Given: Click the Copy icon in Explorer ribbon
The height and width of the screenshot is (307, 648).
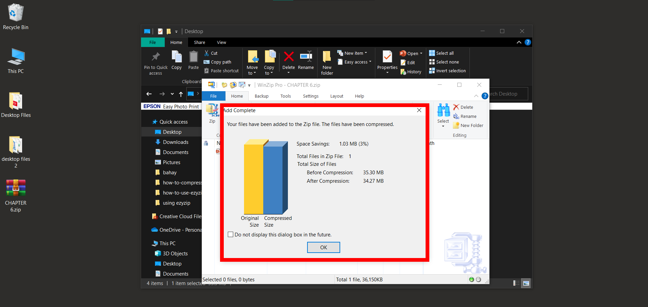Looking at the screenshot, I should (177, 61).
